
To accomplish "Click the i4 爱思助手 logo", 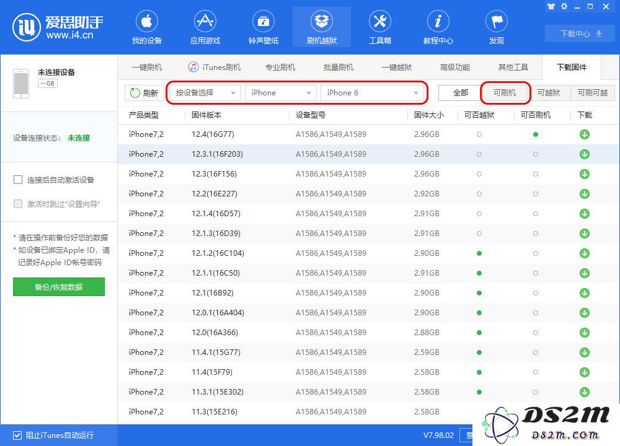I will pos(58,27).
